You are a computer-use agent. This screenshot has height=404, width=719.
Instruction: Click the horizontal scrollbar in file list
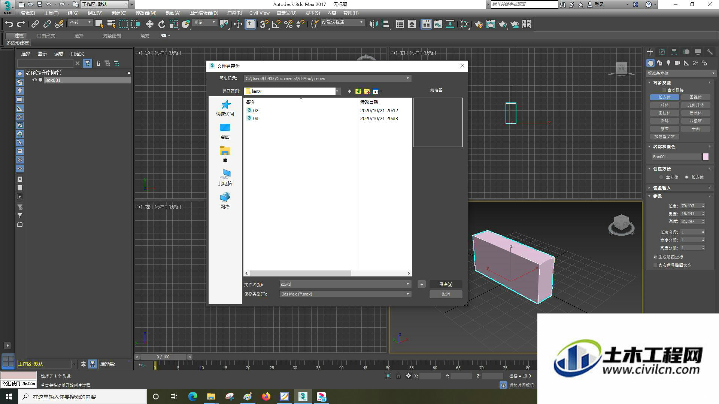(300, 273)
